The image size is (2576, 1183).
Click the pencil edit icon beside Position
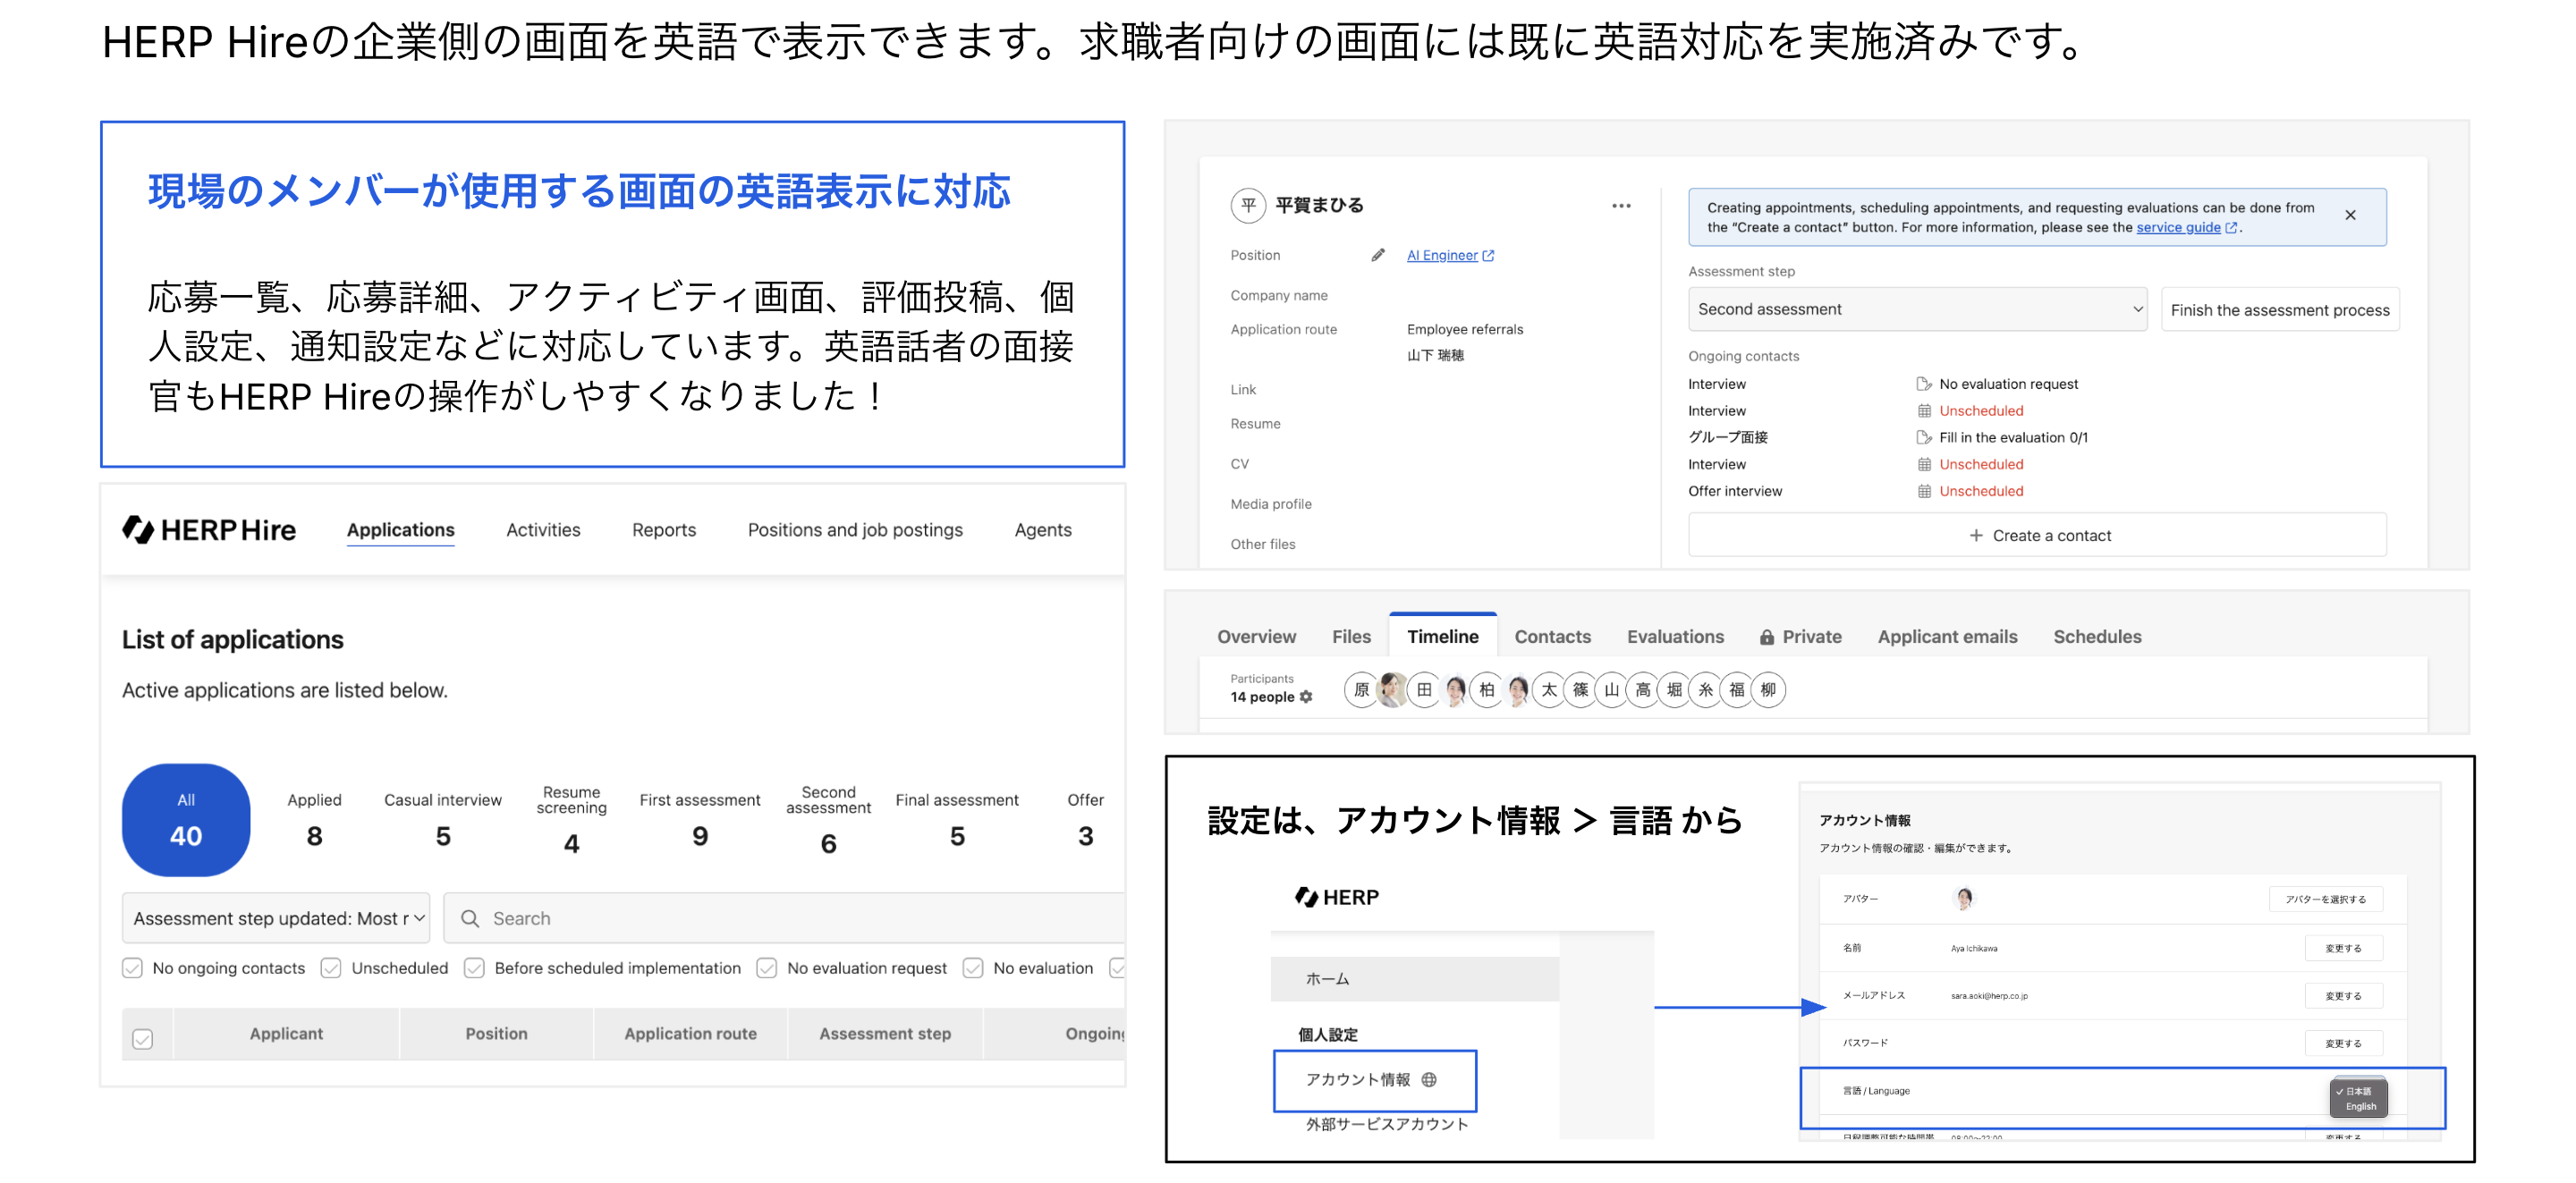[1377, 255]
